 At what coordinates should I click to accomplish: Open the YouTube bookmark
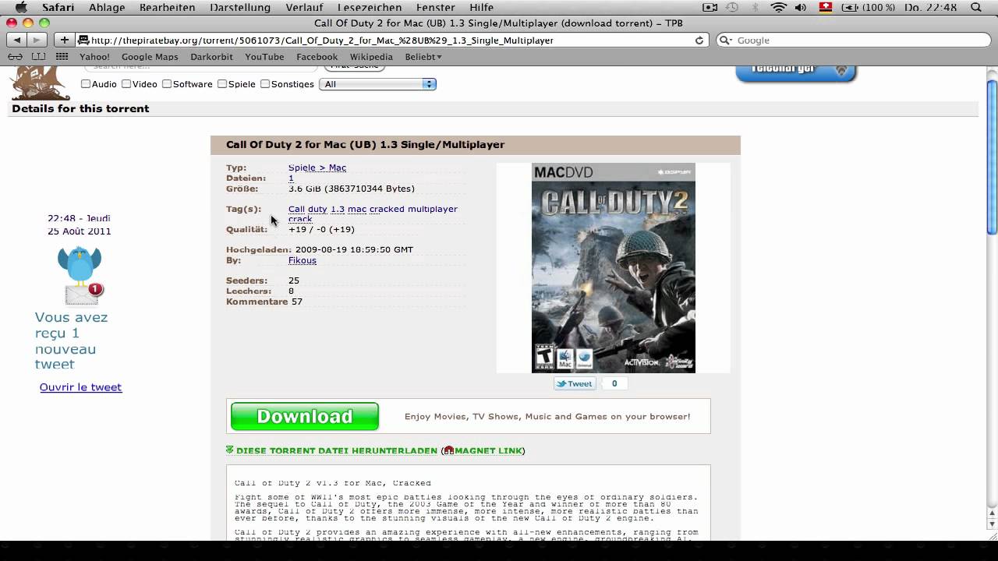coord(264,57)
